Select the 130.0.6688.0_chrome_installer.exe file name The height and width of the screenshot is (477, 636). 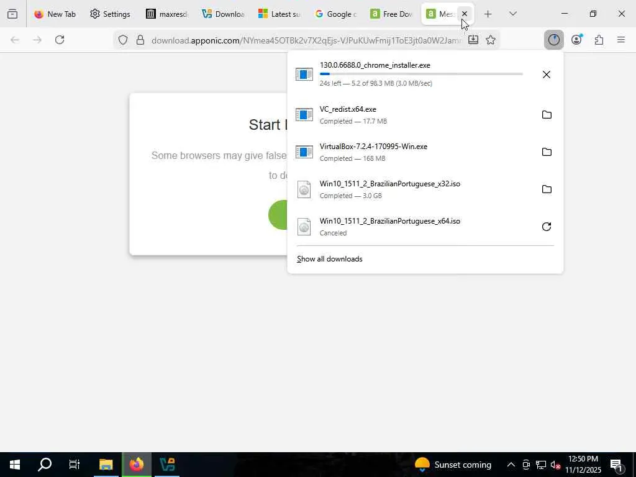[x=375, y=65]
